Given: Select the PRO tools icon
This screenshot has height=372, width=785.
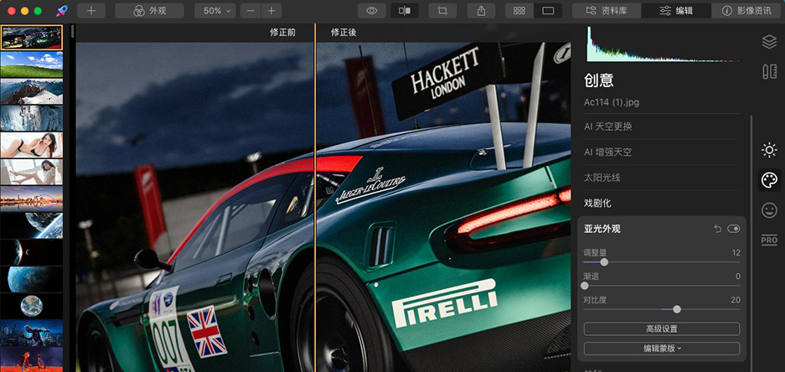Looking at the screenshot, I should [x=769, y=240].
